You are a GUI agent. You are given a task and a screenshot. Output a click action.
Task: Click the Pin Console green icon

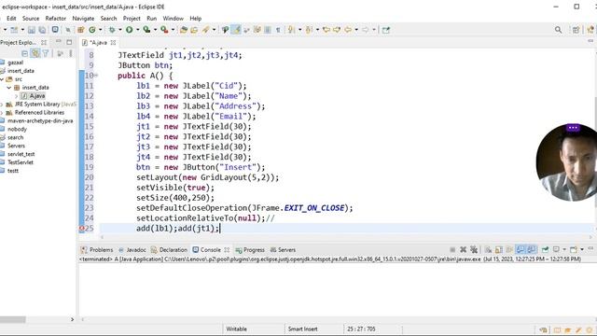[545, 249]
